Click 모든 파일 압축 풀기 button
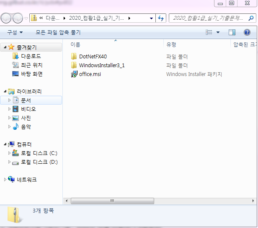 point(58,32)
